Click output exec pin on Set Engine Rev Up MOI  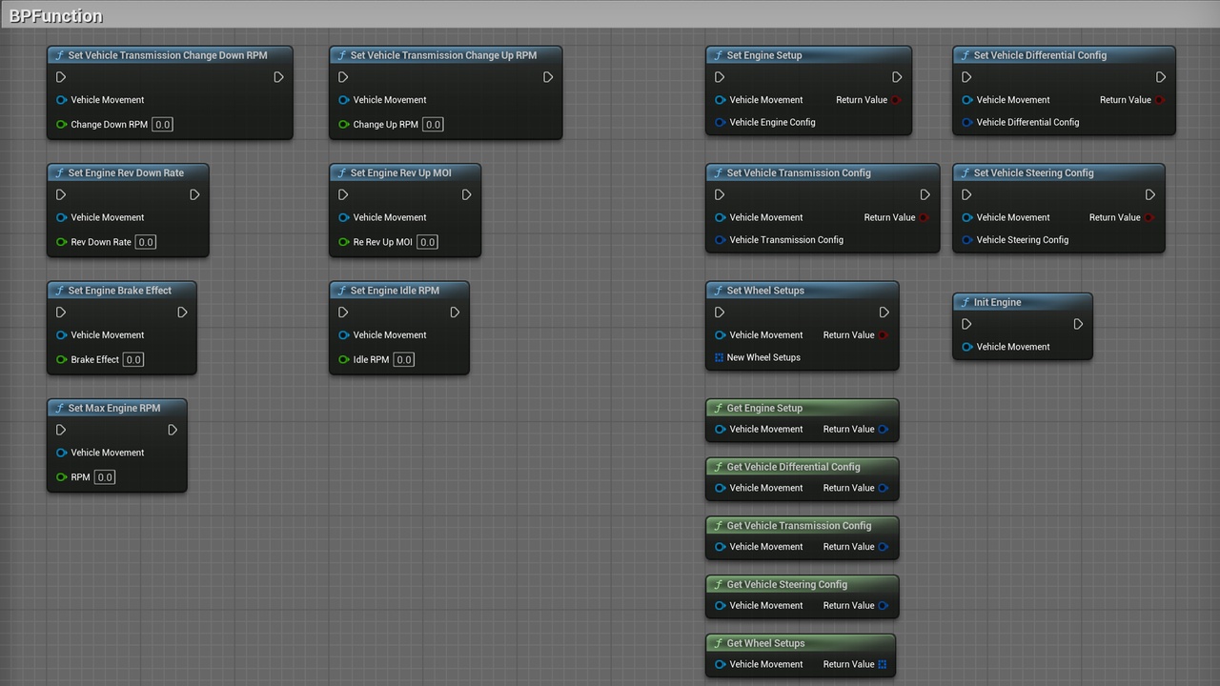[x=466, y=194]
